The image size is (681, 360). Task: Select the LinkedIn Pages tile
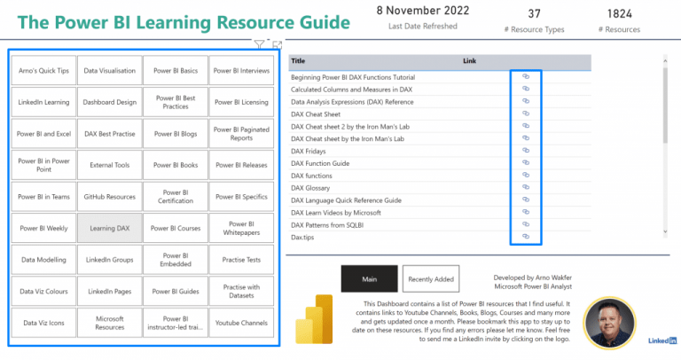pos(109,292)
